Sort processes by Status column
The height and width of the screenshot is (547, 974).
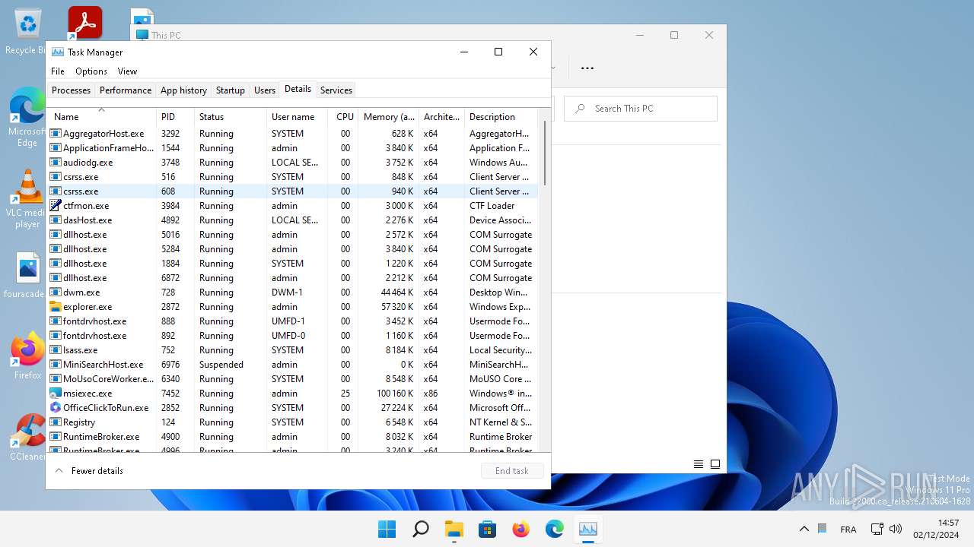pos(231,117)
